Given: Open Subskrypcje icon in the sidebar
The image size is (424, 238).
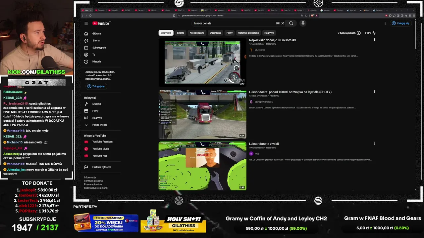Looking at the screenshot, I should click(86, 48).
